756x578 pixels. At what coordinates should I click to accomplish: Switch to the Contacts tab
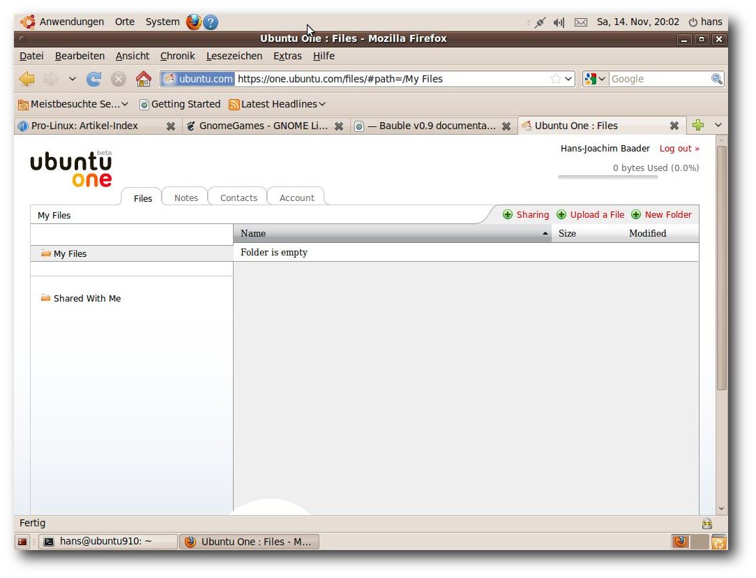point(239,198)
